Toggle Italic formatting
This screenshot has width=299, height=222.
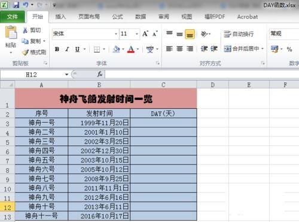(x=67, y=49)
